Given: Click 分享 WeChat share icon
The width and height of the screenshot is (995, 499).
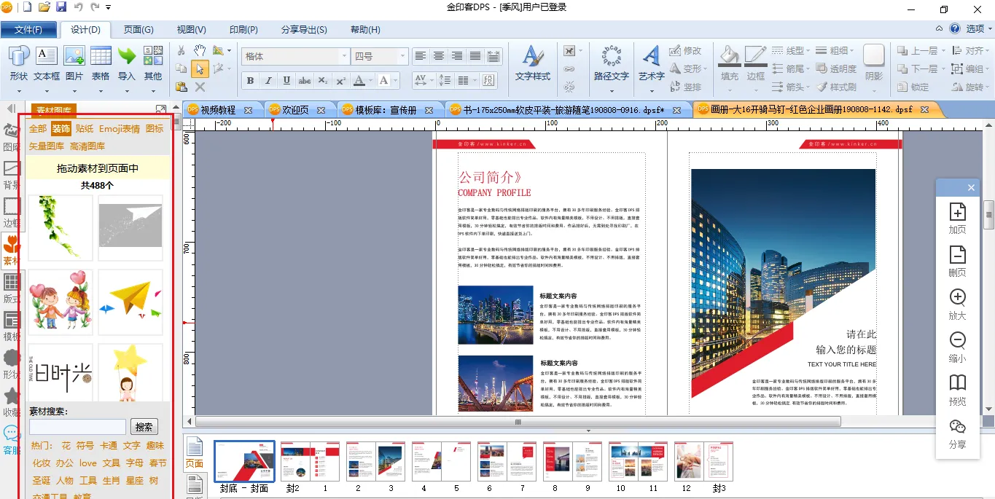Looking at the screenshot, I should [x=957, y=433].
